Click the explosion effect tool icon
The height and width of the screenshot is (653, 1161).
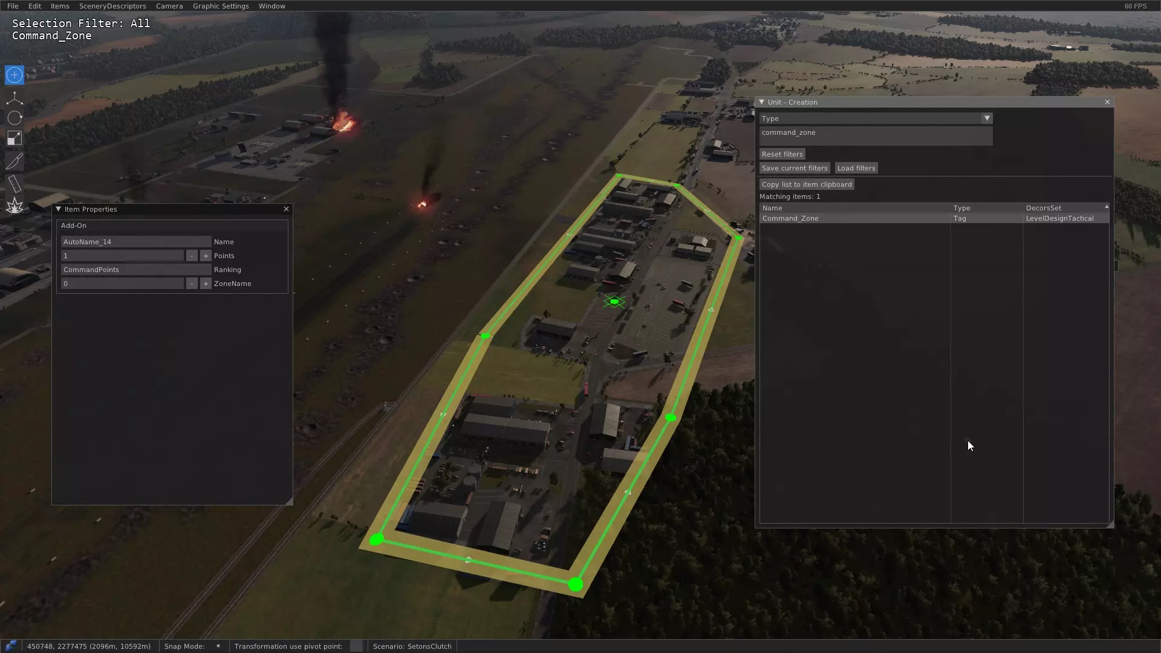pyautogui.click(x=15, y=206)
